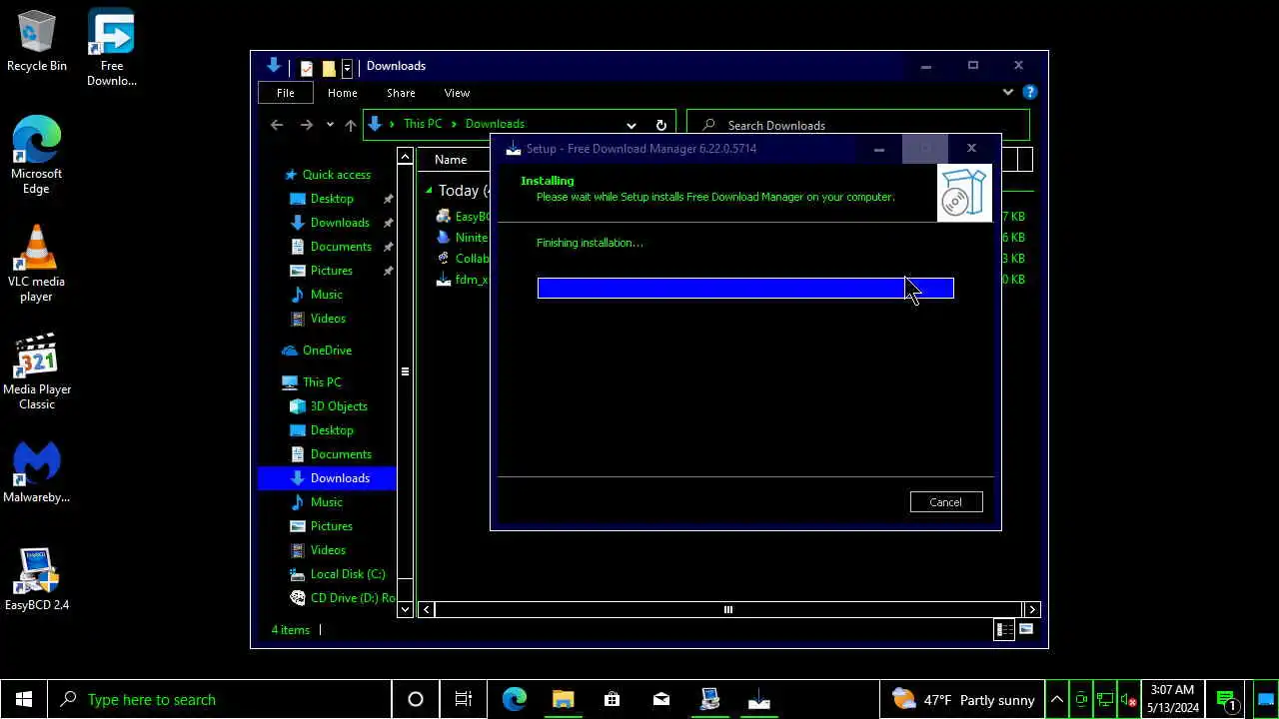The width and height of the screenshot is (1279, 719).
Task: Select Local Disk (C:) in navigation pane
Action: click(348, 574)
